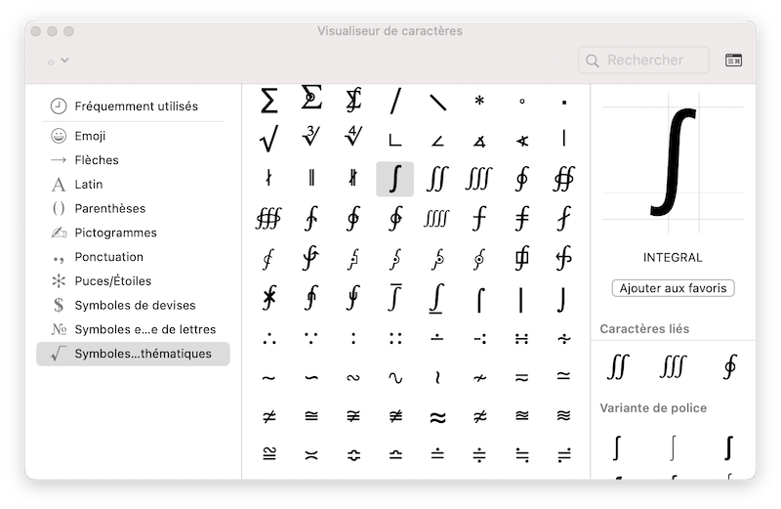Select the dot minus symbol
Screen dimensions: 781x509
437,338
